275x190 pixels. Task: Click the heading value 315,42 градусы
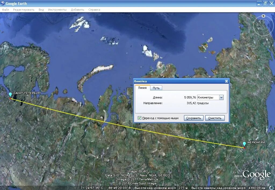[197, 103]
